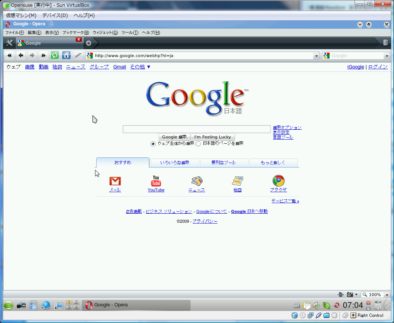Select Japanese pages only radio button

[198, 144]
